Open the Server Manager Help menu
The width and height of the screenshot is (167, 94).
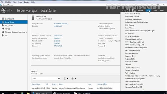click(162, 10)
